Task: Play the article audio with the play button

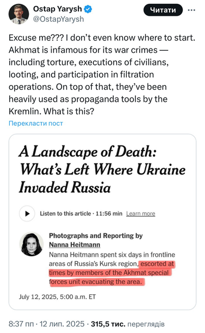Action: point(27,214)
